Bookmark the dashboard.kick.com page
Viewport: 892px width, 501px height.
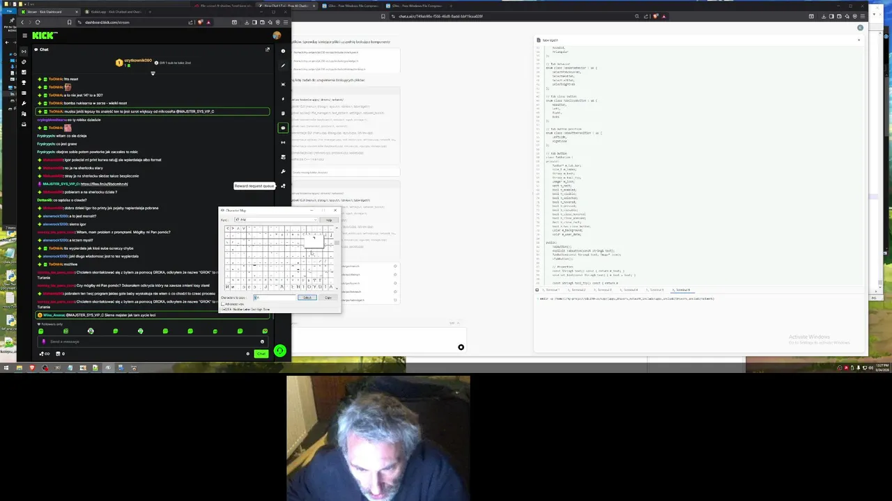pyautogui.click(x=69, y=22)
